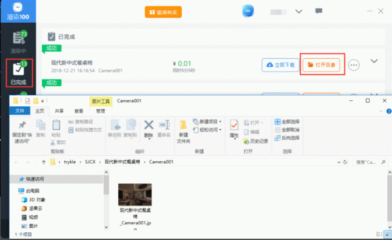Click trykle in the address breadcrumb
392x240 pixels.
pos(70,162)
